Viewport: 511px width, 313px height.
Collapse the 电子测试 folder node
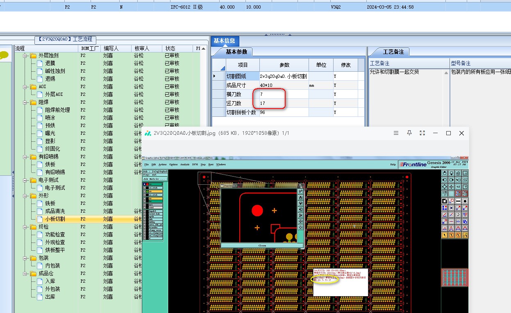click(x=25, y=180)
